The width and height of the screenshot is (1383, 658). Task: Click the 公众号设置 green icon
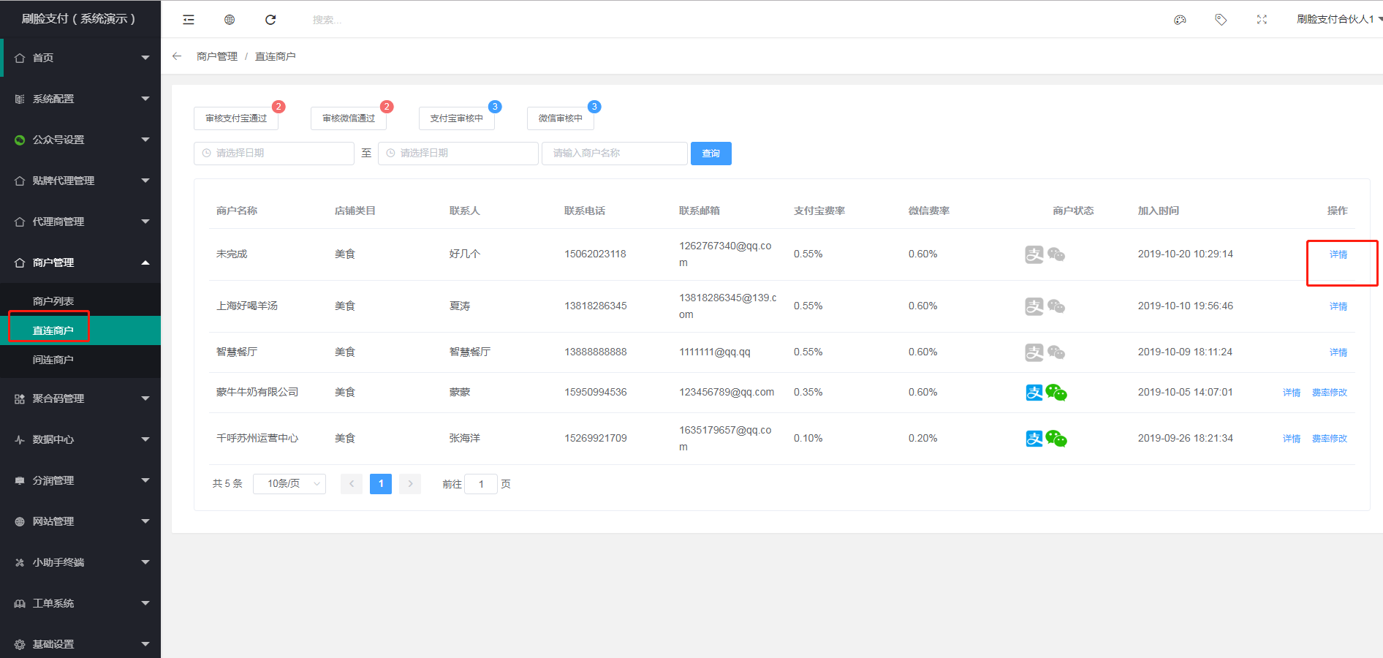(x=20, y=140)
